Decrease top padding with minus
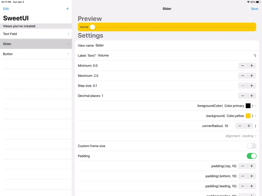This screenshot has height=196, width=262. (243, 166)
